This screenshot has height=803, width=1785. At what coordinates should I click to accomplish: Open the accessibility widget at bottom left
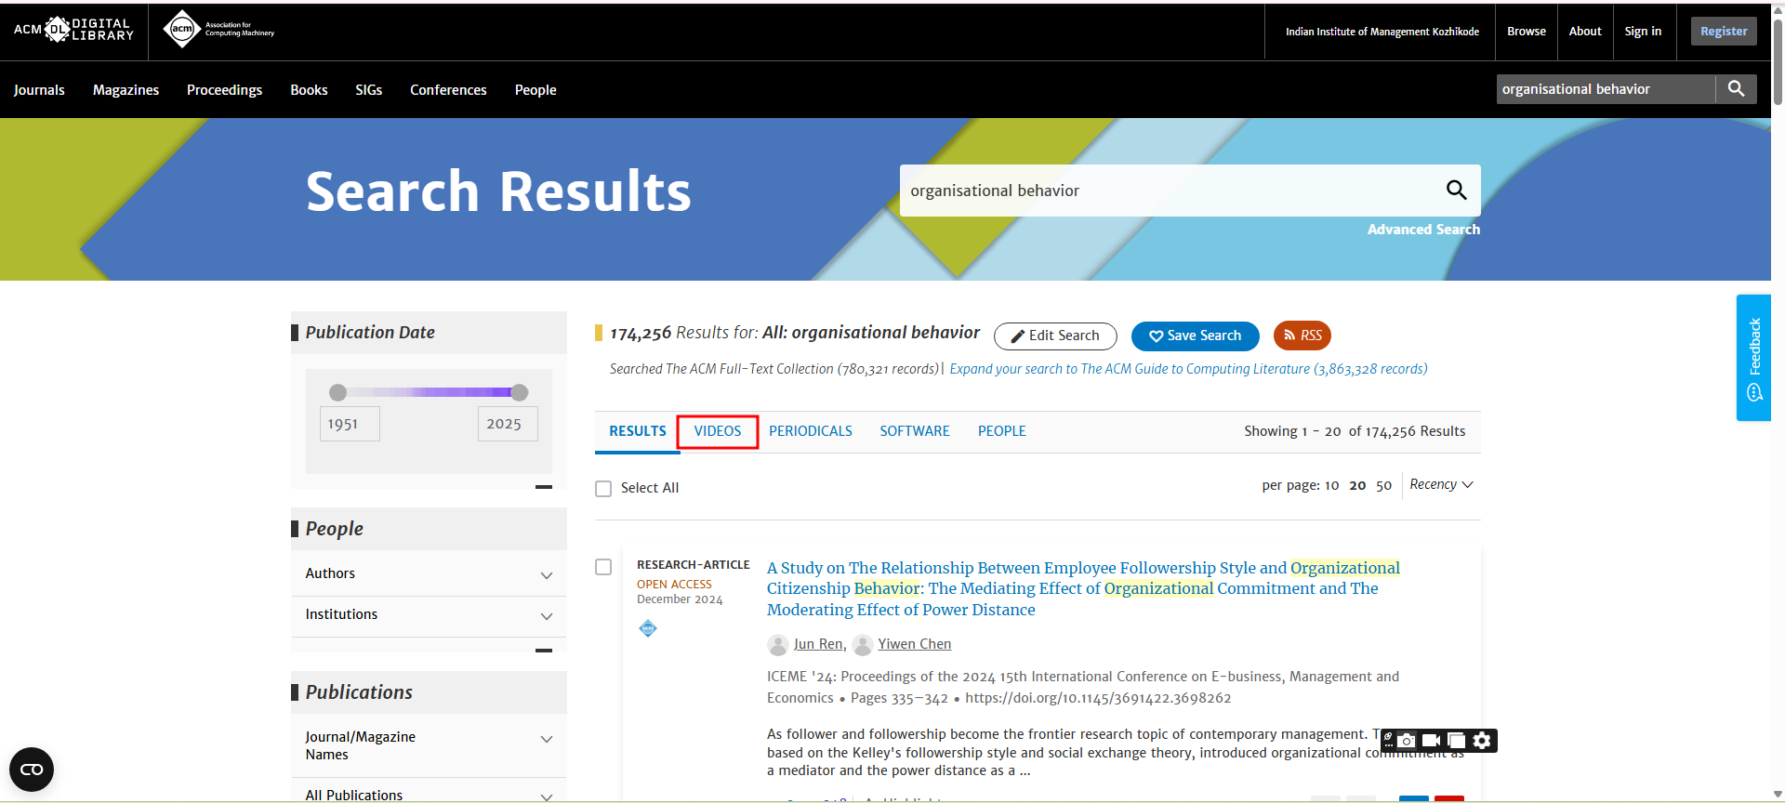32,770
